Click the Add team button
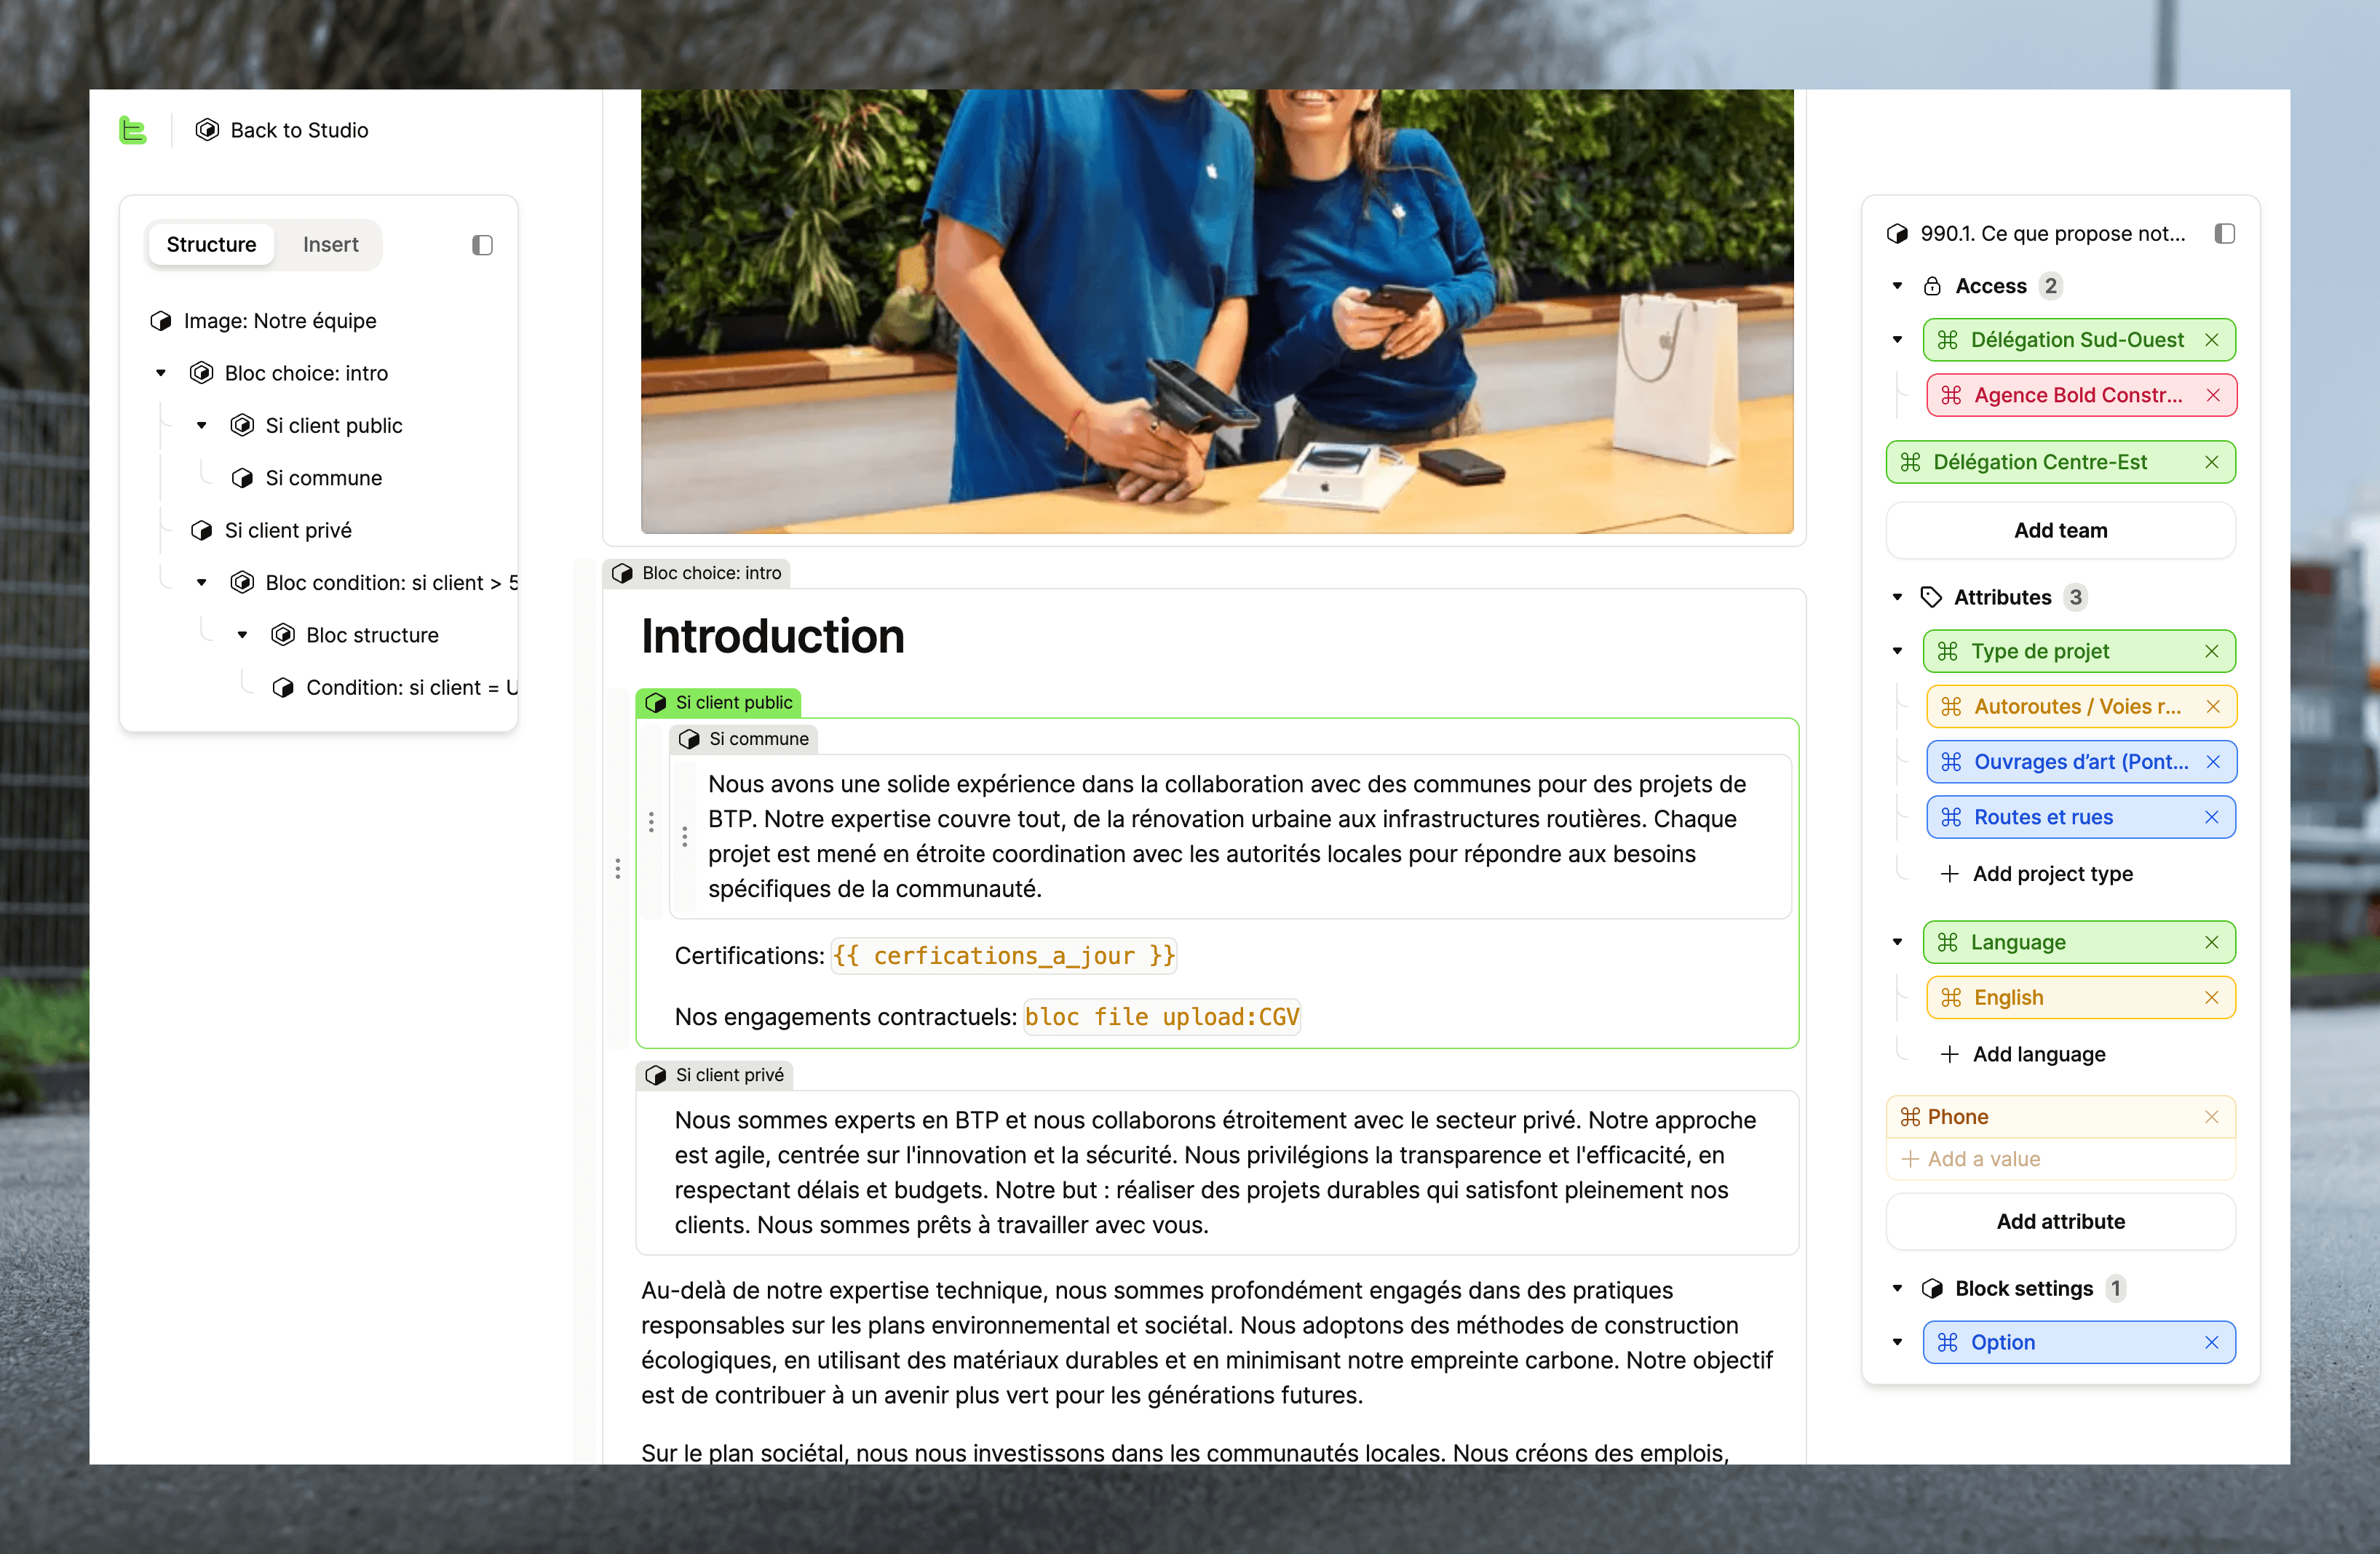 click(2060, 530)
